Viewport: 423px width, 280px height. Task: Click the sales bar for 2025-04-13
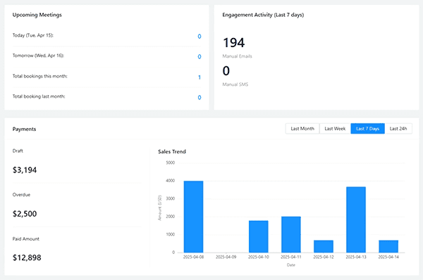tap(356, 219)
